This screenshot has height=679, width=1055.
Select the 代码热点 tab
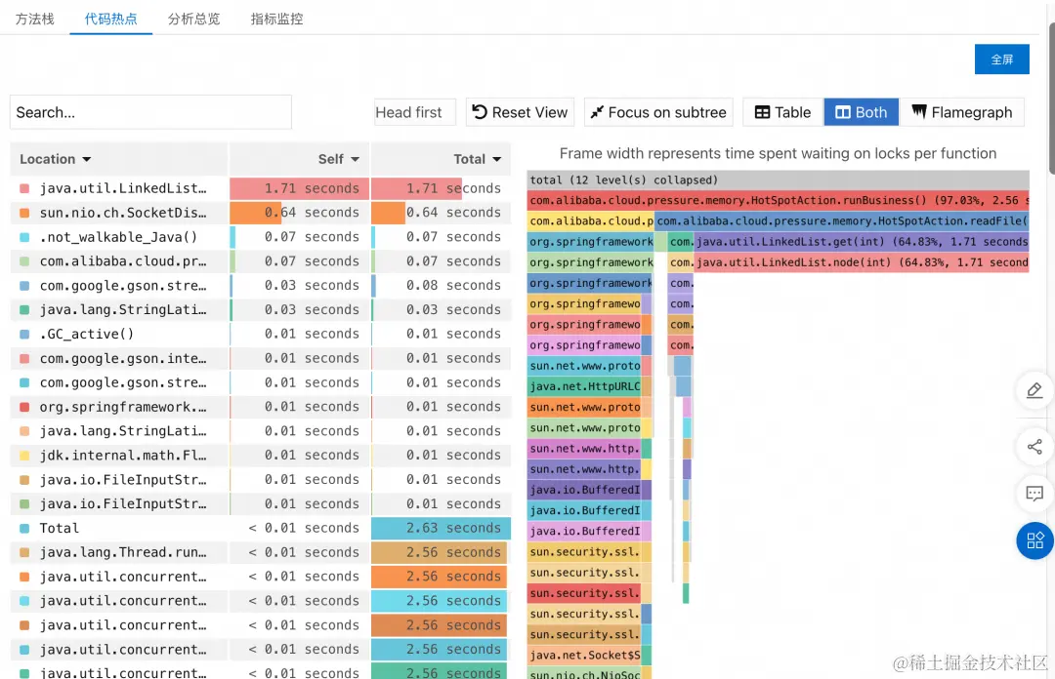click(x=110, y=19)
